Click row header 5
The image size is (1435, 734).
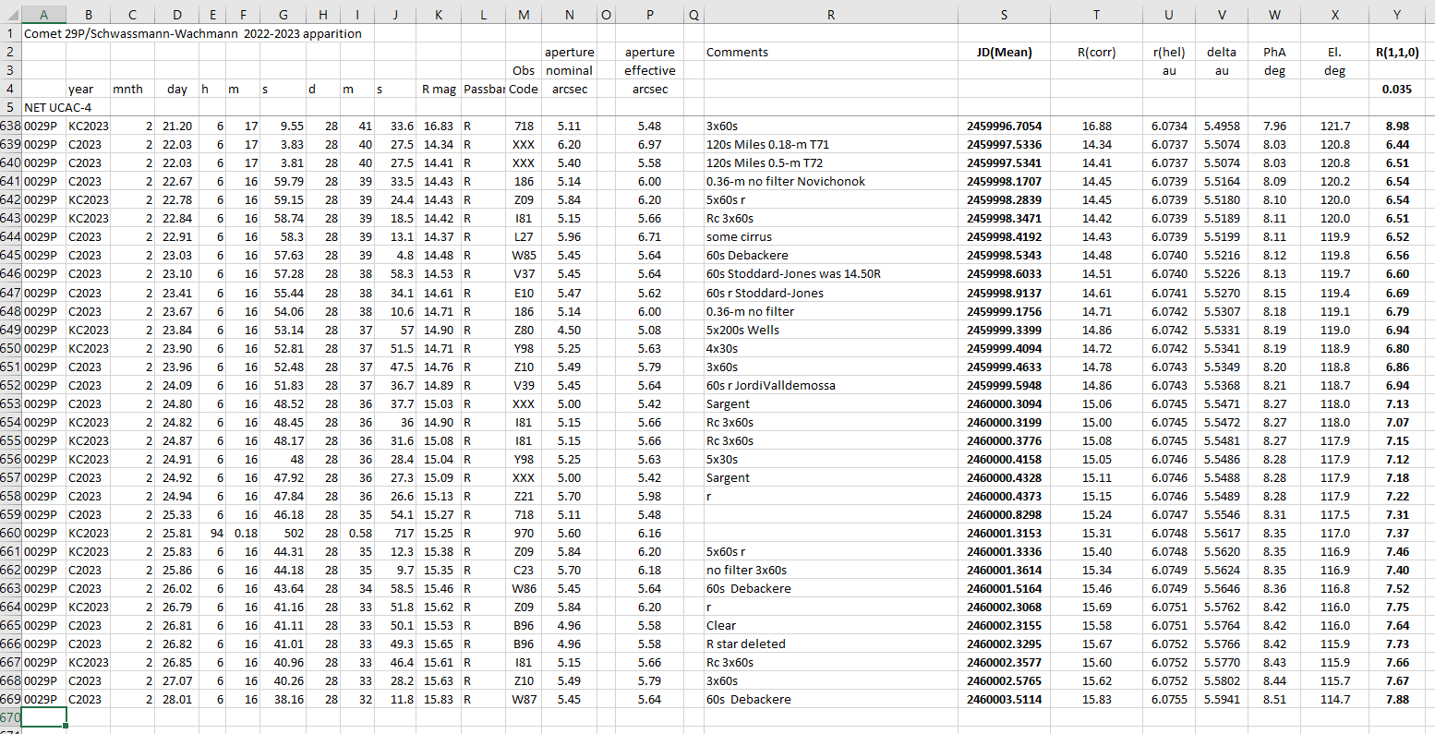[10, 107]
